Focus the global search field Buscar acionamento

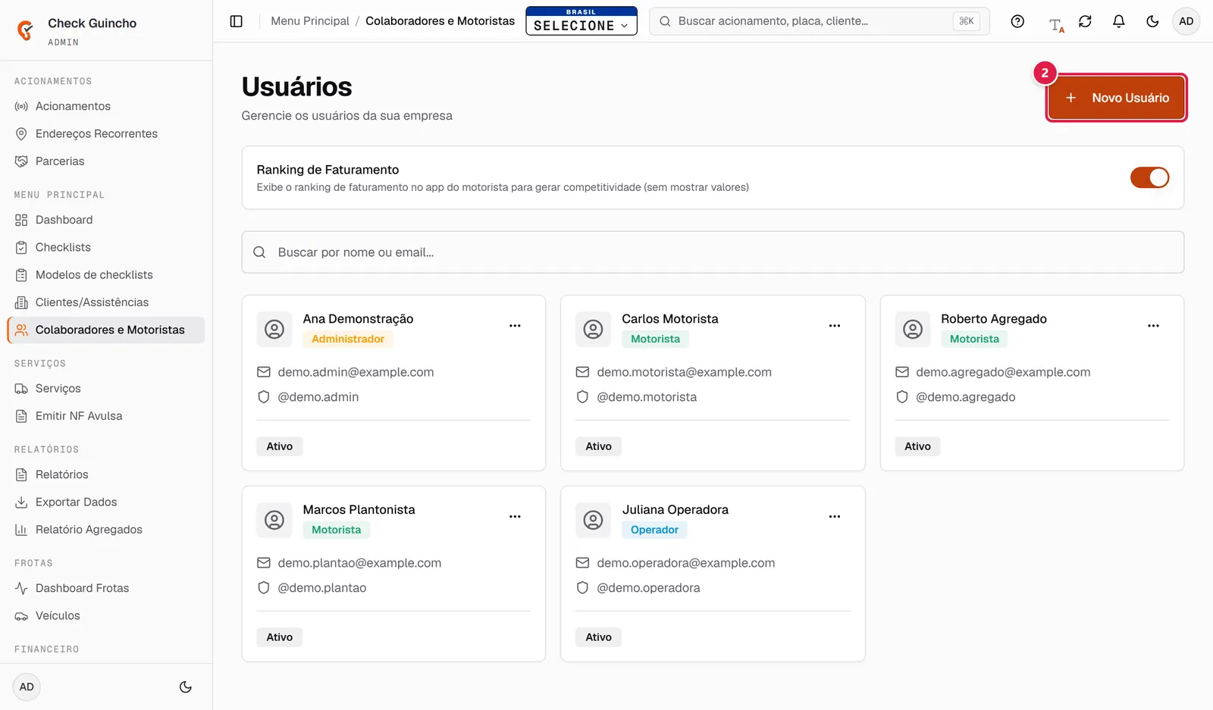(x=819, y=21)
